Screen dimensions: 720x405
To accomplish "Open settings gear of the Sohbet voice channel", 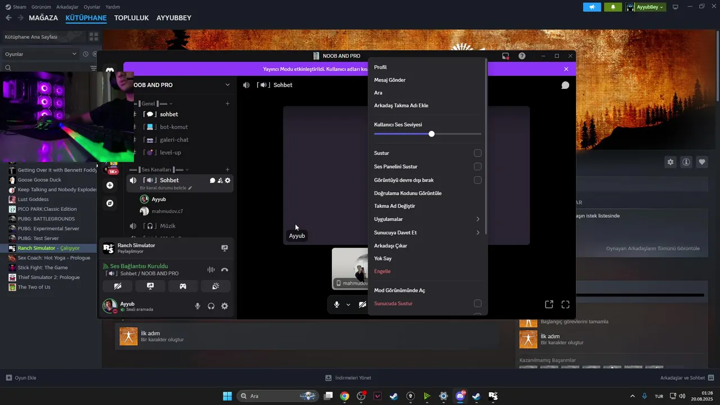I will pyautogui.click(x=227, y=181).
